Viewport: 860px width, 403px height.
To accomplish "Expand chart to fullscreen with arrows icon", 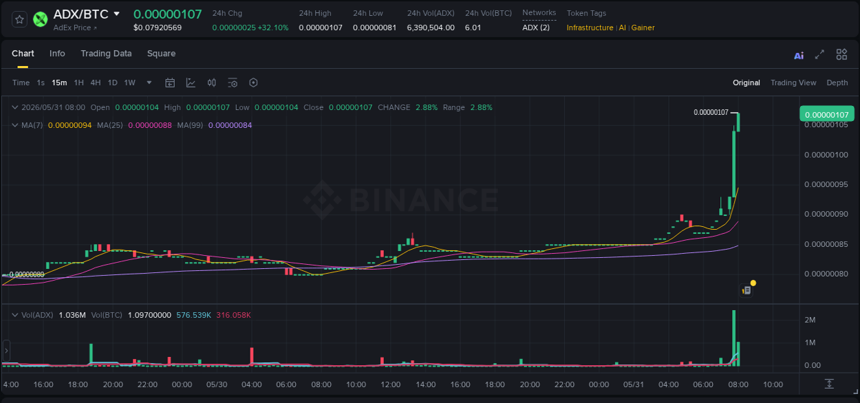I will 819,54.
